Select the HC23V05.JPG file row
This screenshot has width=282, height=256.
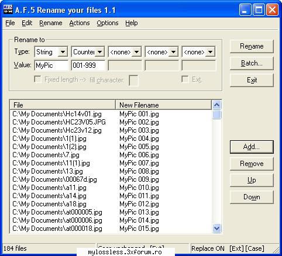coord(111,122)
